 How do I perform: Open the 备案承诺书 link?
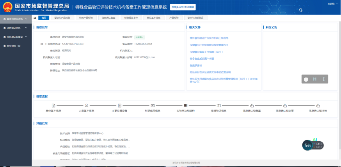[x=196, y=66]
